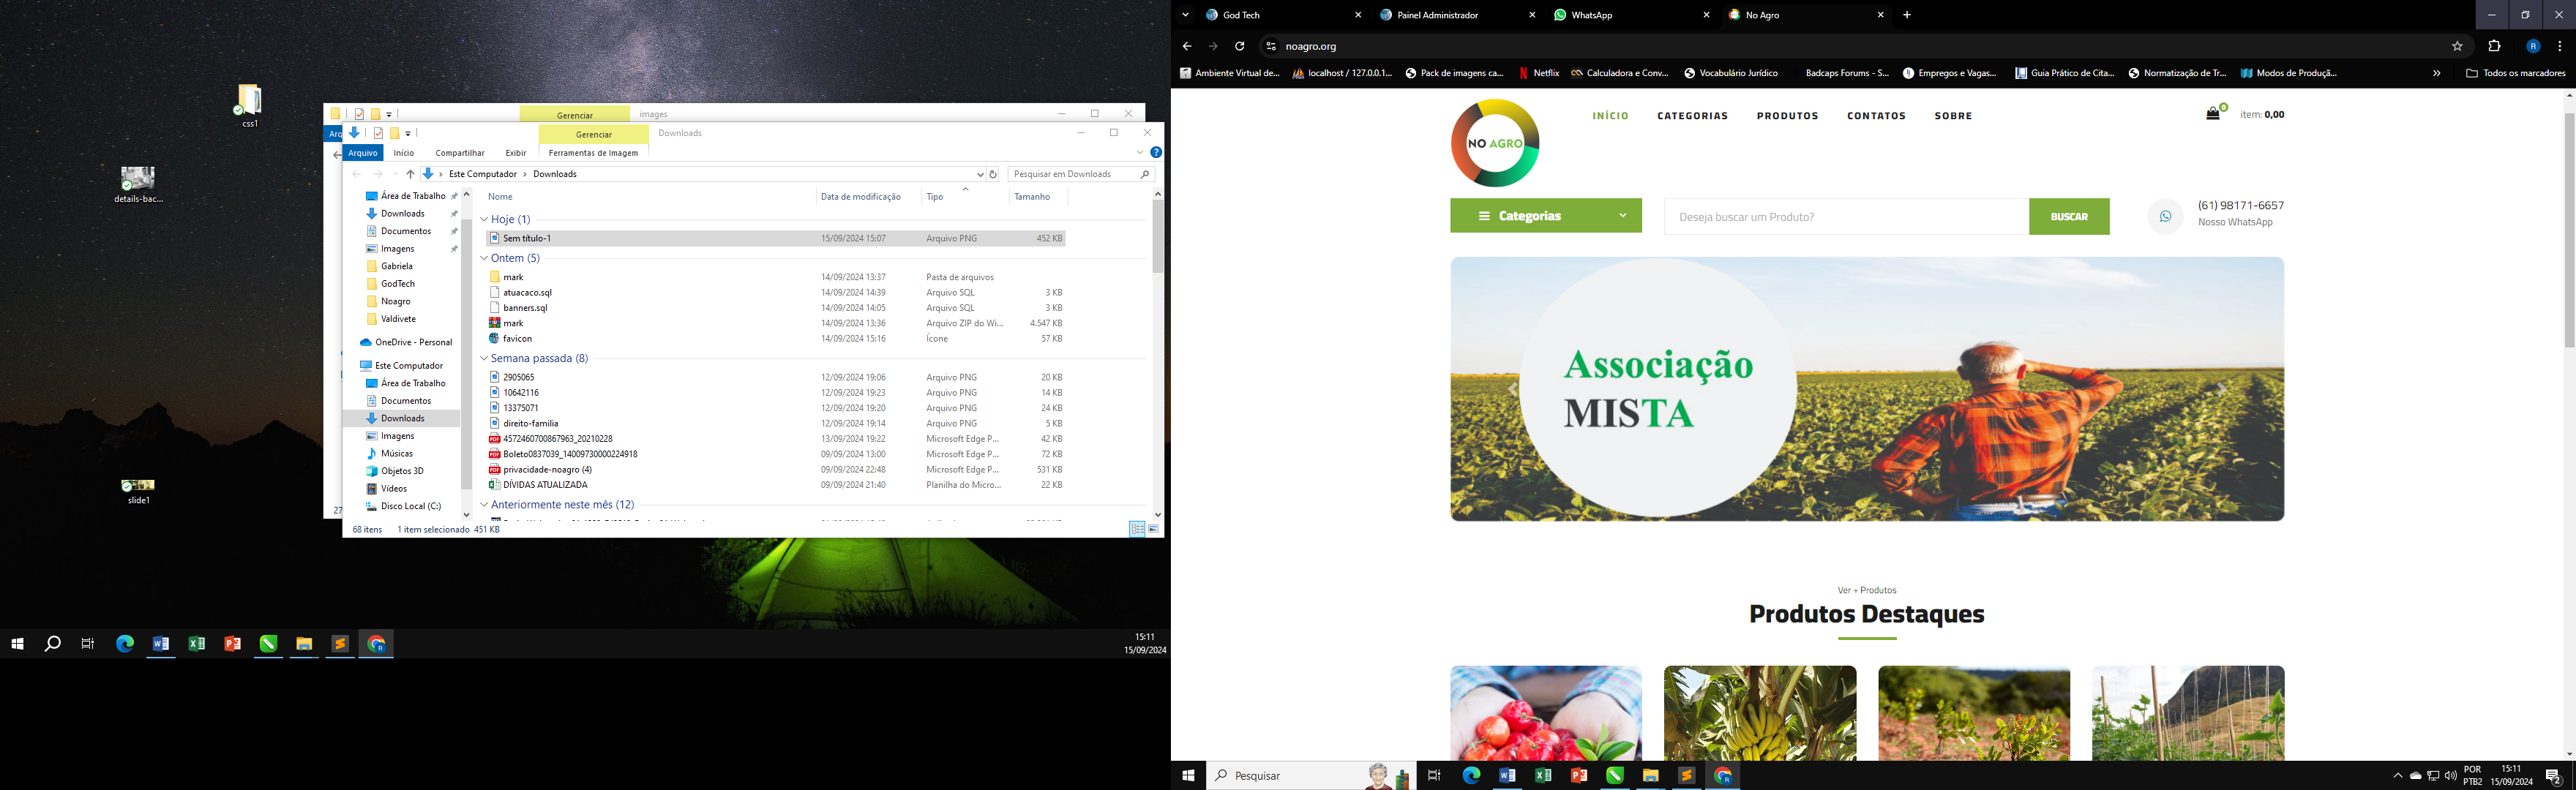Go up one folder level in Explorer
The height and width of the screenshot is (790, 2576).
pyautogui.click(x=410, y=174)
